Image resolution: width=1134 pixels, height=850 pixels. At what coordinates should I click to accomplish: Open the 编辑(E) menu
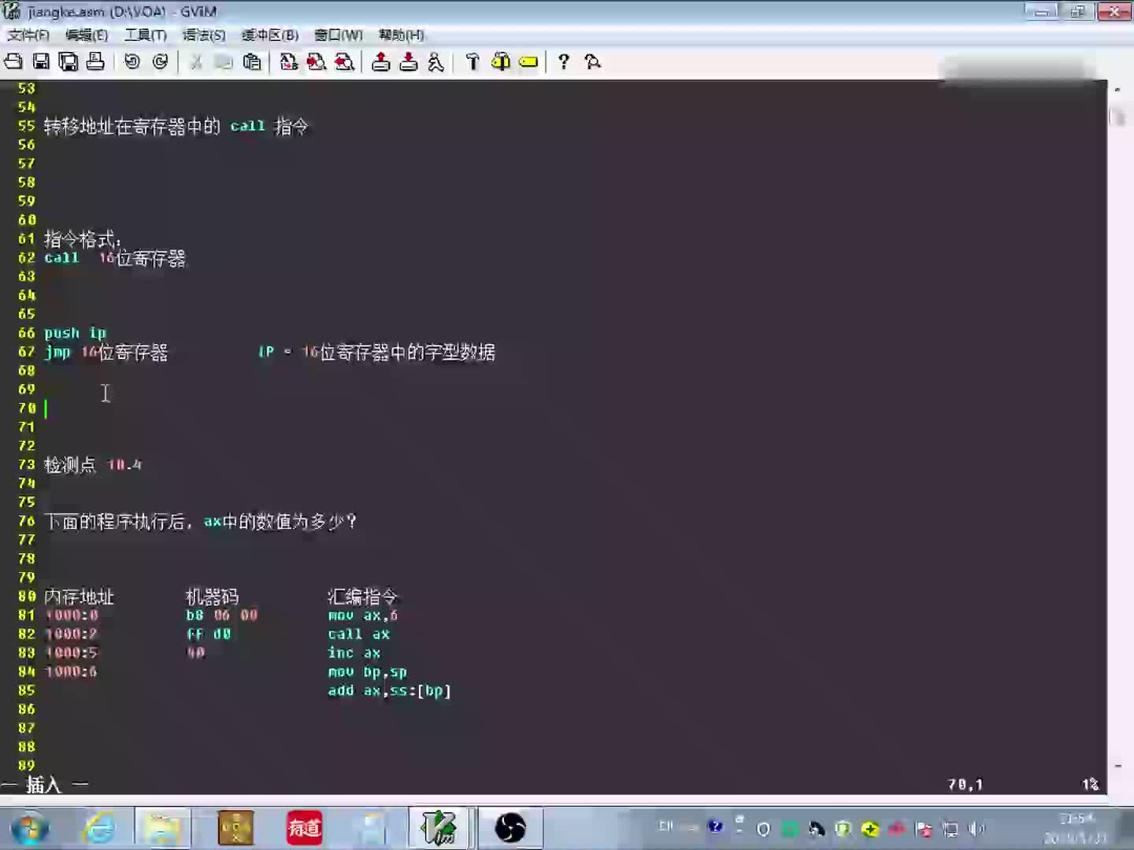click(87, 35)
